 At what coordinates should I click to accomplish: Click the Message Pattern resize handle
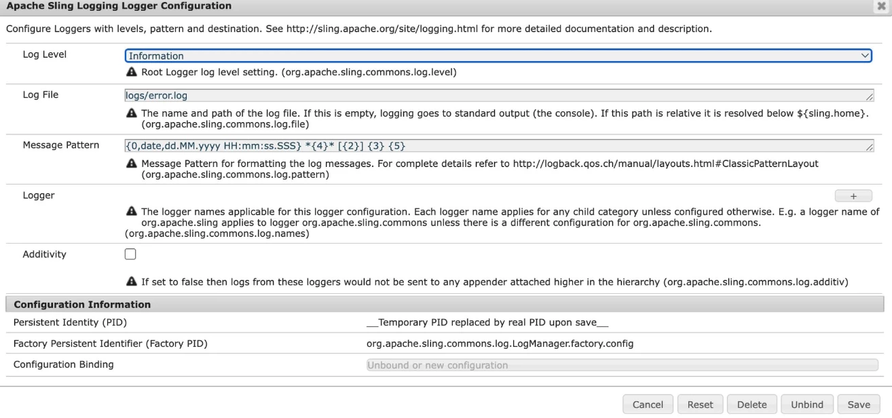pos(870,147)
